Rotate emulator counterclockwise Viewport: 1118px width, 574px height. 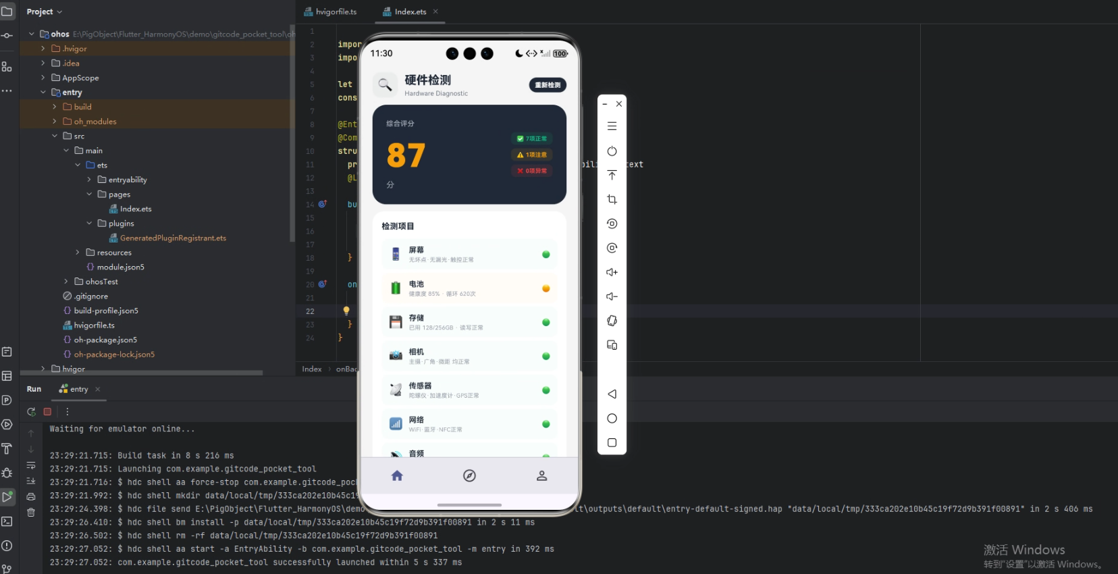(x=612, y=224)
